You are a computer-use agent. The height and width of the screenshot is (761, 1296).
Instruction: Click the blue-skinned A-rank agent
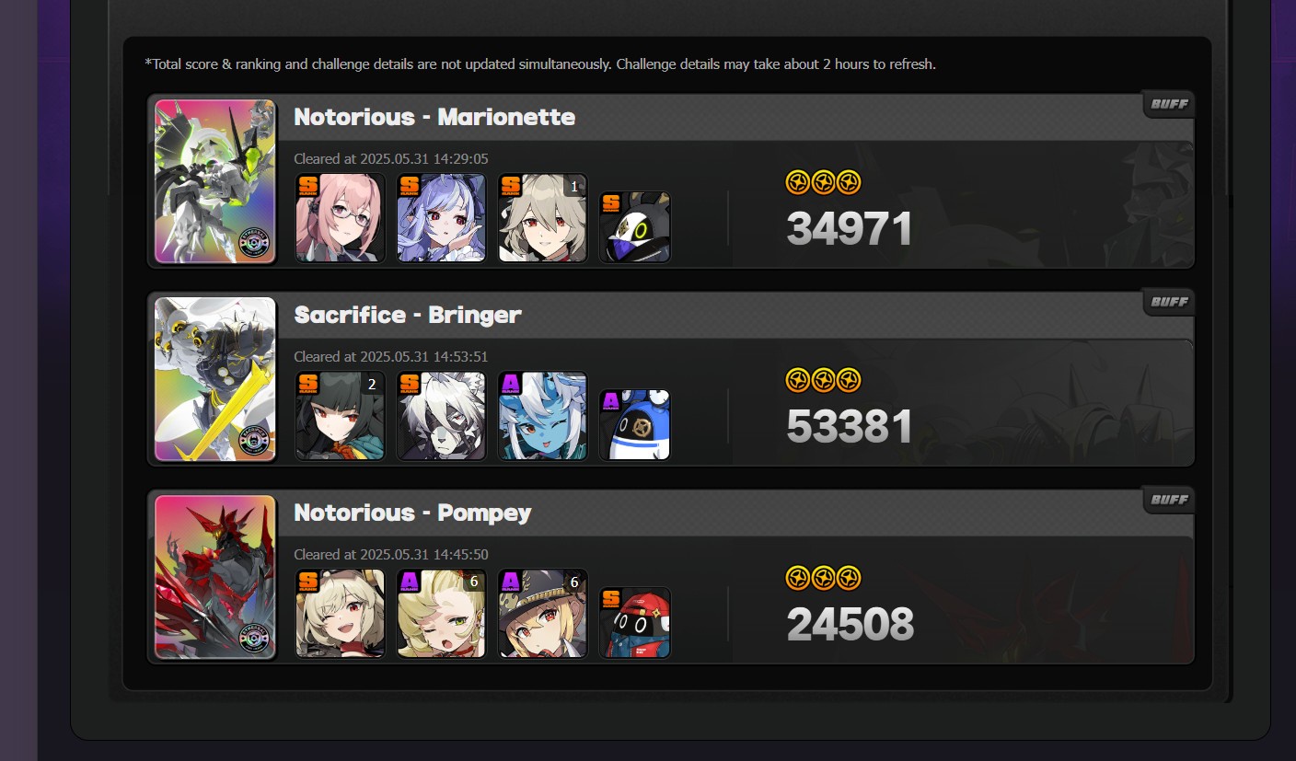[x=542, y=416]
